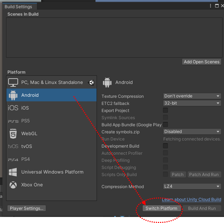Click the Create symbols.zip label

click(x=120, y=132)
